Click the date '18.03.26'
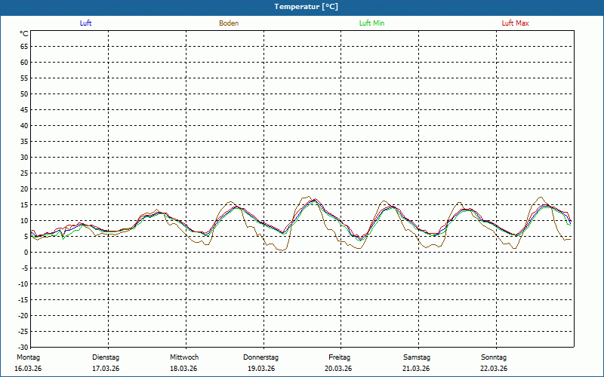This screenshot has height=377, width=604. tap(183, 369)
